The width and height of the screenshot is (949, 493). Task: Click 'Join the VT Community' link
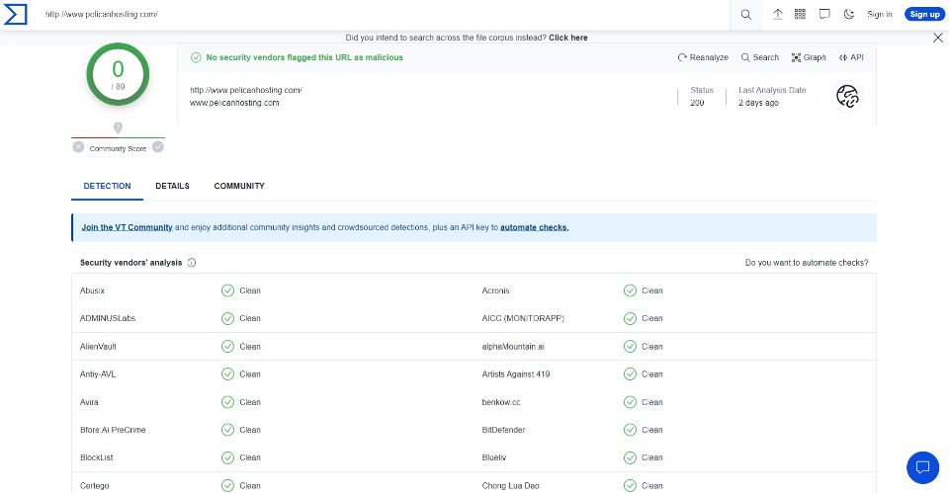128,227
